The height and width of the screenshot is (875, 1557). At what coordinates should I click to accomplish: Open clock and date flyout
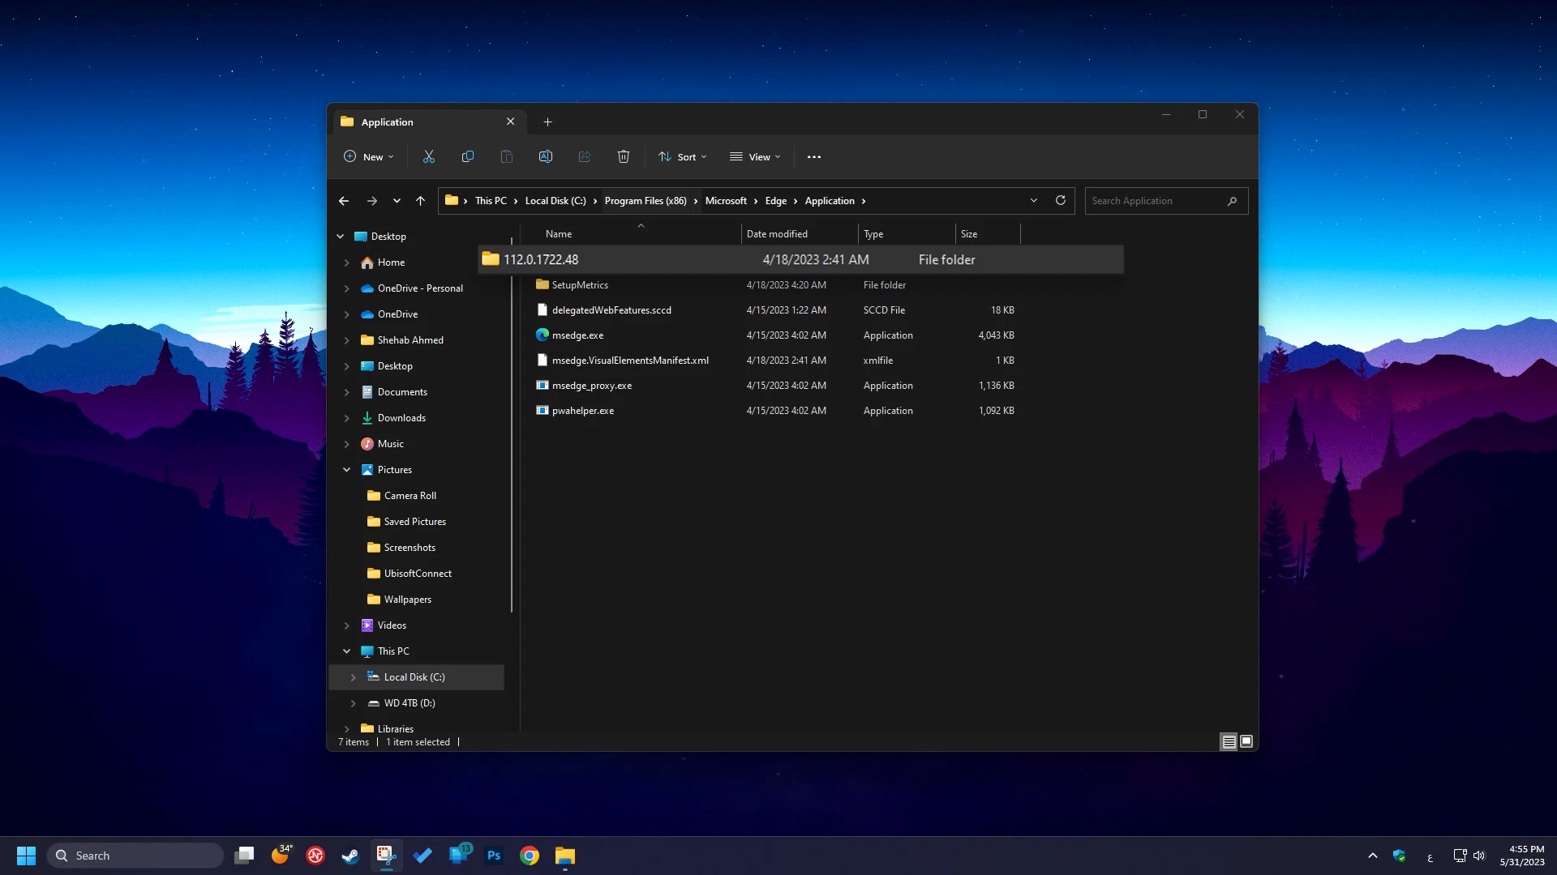click(1522, 856)
